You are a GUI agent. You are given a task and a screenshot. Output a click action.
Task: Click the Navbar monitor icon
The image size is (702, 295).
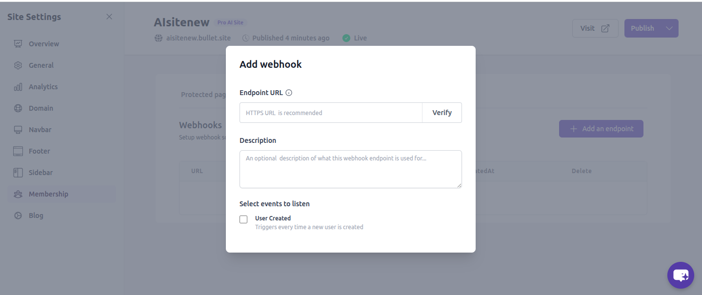click(18, 130)
